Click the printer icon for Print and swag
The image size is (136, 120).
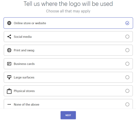[x=9, y=50]
